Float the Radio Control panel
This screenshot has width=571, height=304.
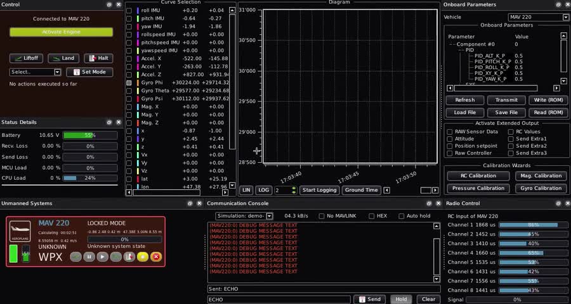pos(558,204)
